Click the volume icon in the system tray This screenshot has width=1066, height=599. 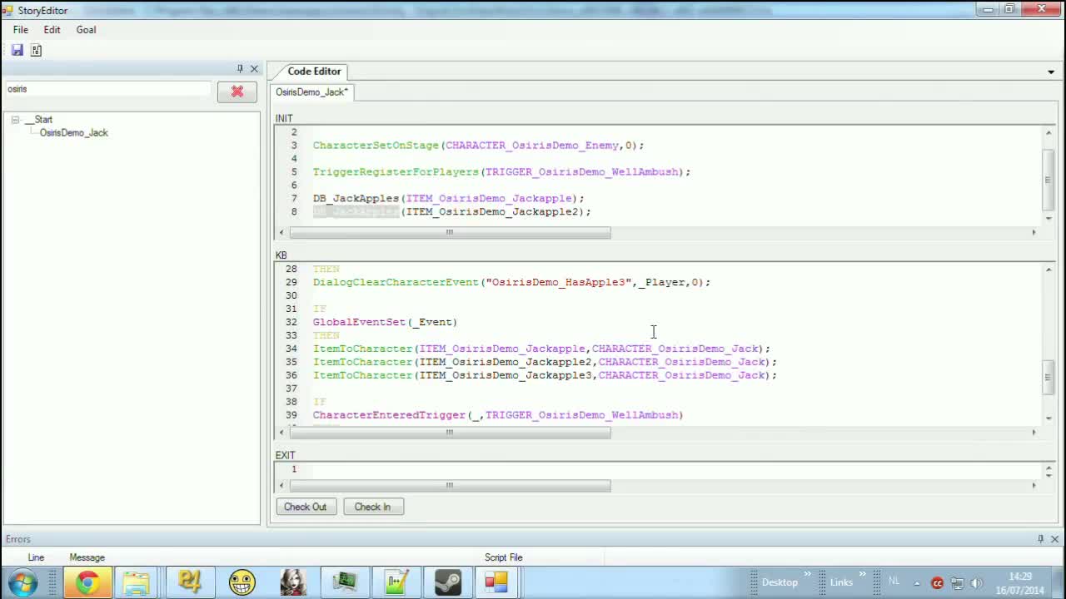tap(975, 582)
